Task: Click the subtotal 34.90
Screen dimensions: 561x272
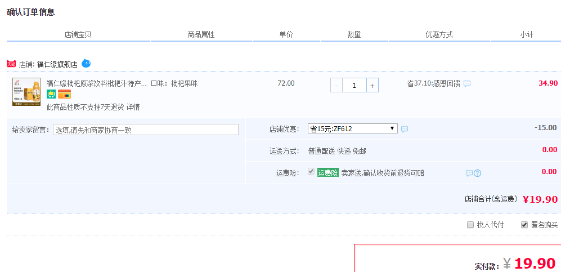Action: (x=548, y=83)
